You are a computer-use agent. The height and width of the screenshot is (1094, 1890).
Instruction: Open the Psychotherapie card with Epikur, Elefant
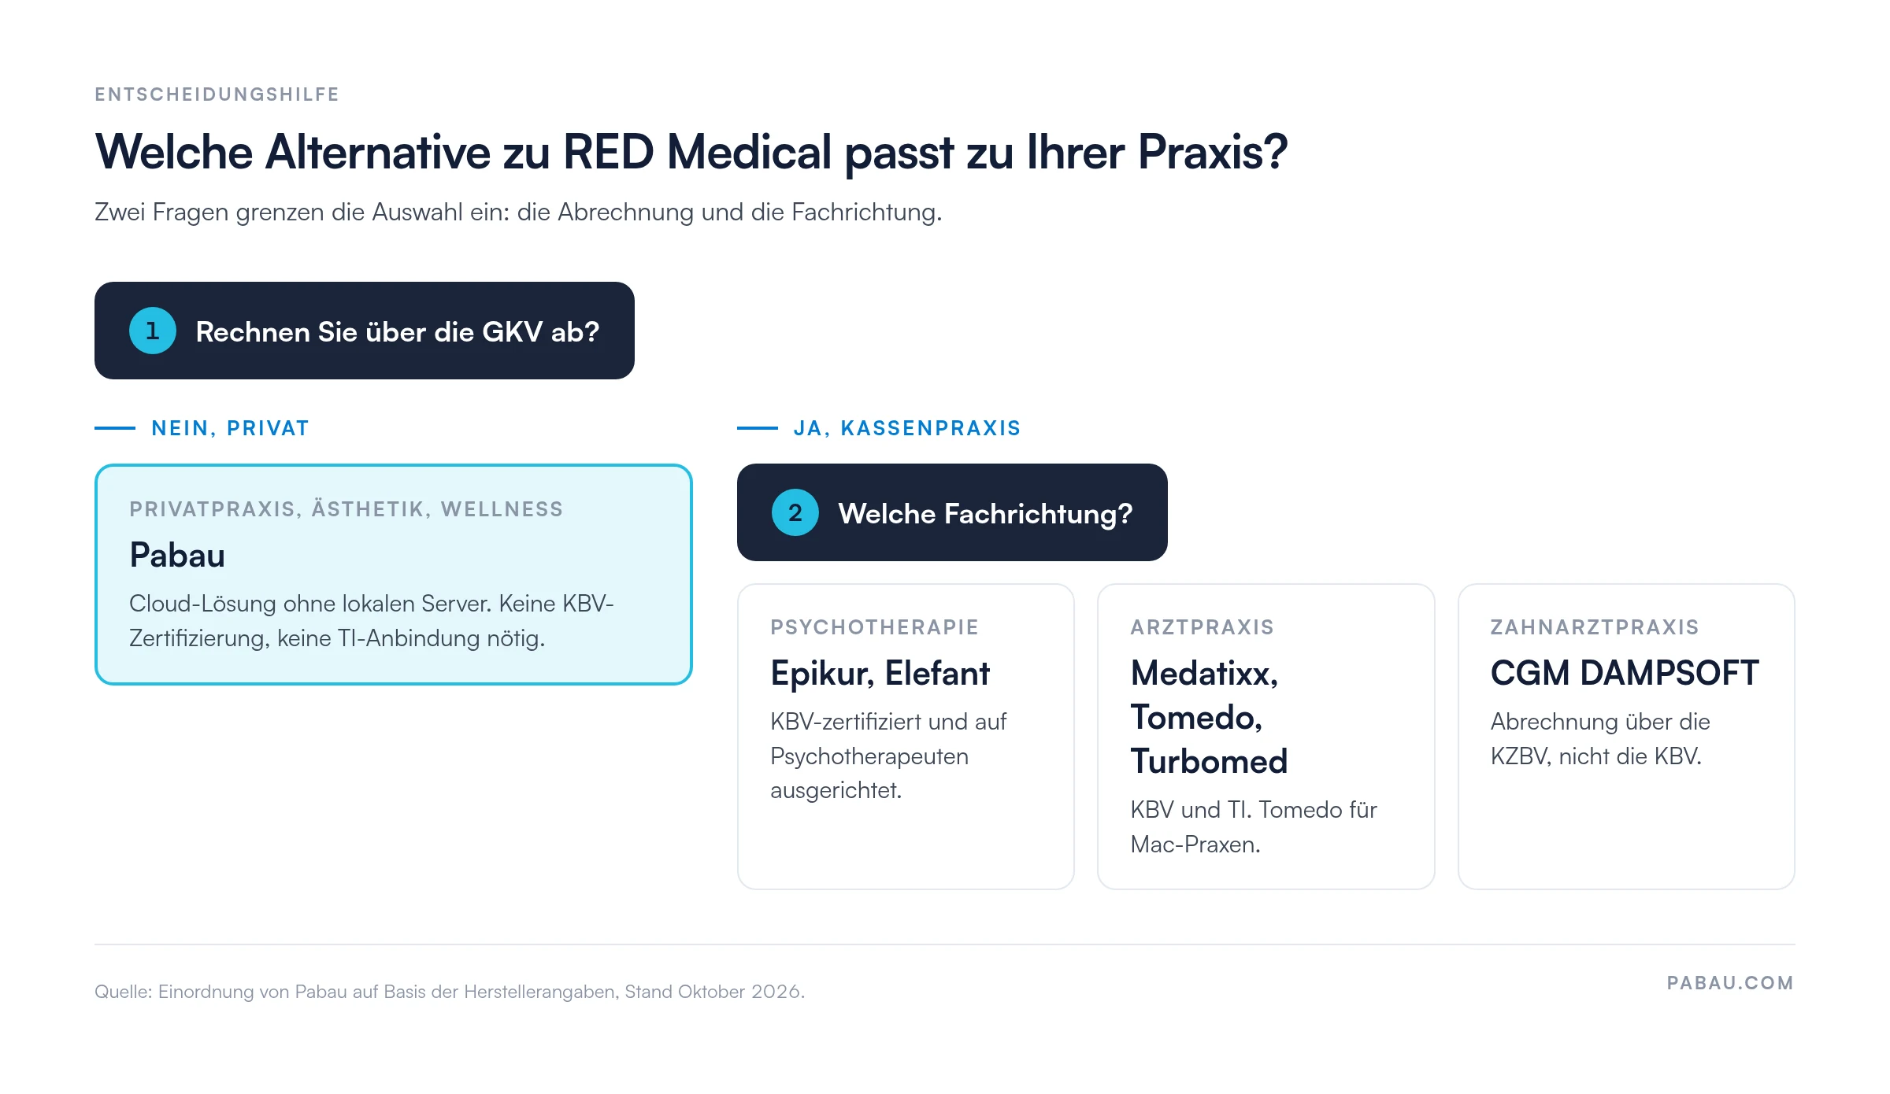pos(906,737)
